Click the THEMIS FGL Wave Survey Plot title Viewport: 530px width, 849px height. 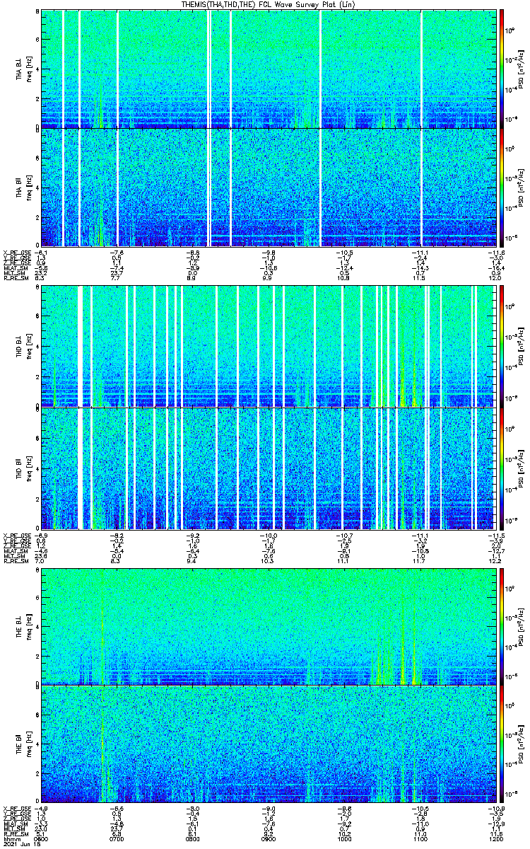point(268,4)
